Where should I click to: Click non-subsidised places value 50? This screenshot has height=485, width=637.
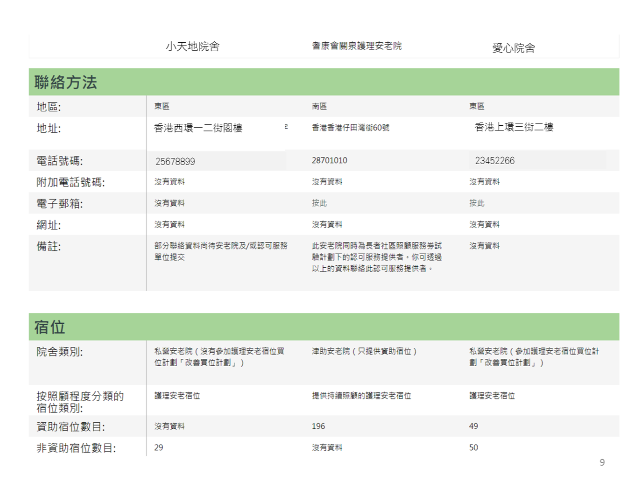click(x=473, y=448)
